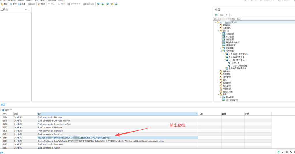This screenshot has width=295, height=154.
Task: Click the down arrow in 项目 panel toolbar
Action: (232, 15)
